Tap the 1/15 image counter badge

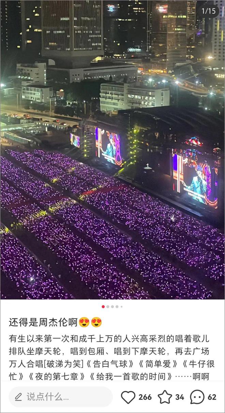click(209, 11)
